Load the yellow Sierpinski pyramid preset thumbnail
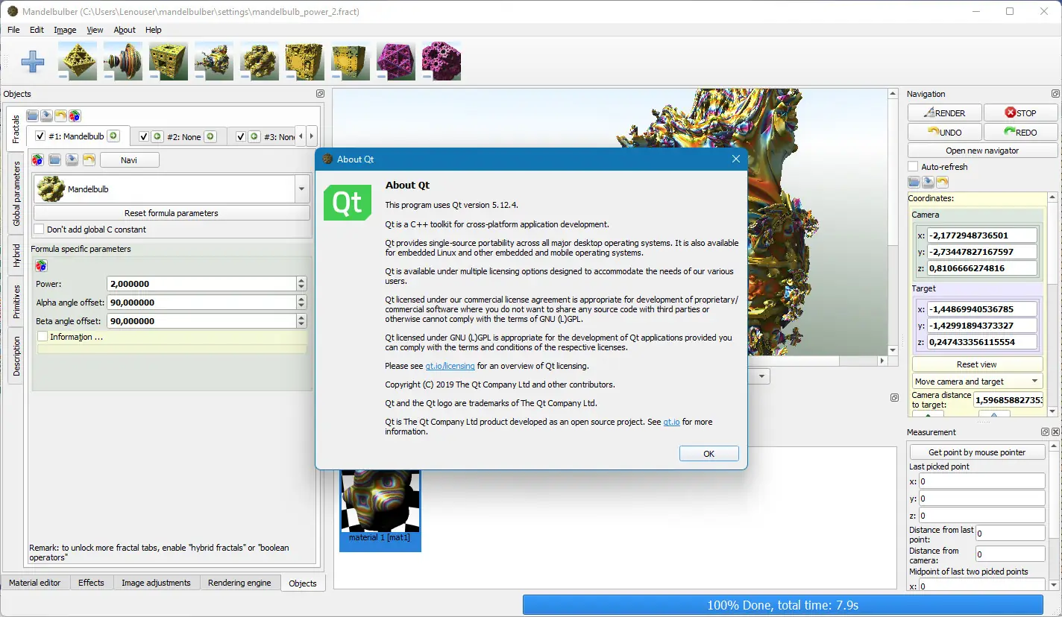The image size is (1062, 617). tap(78, 60)
